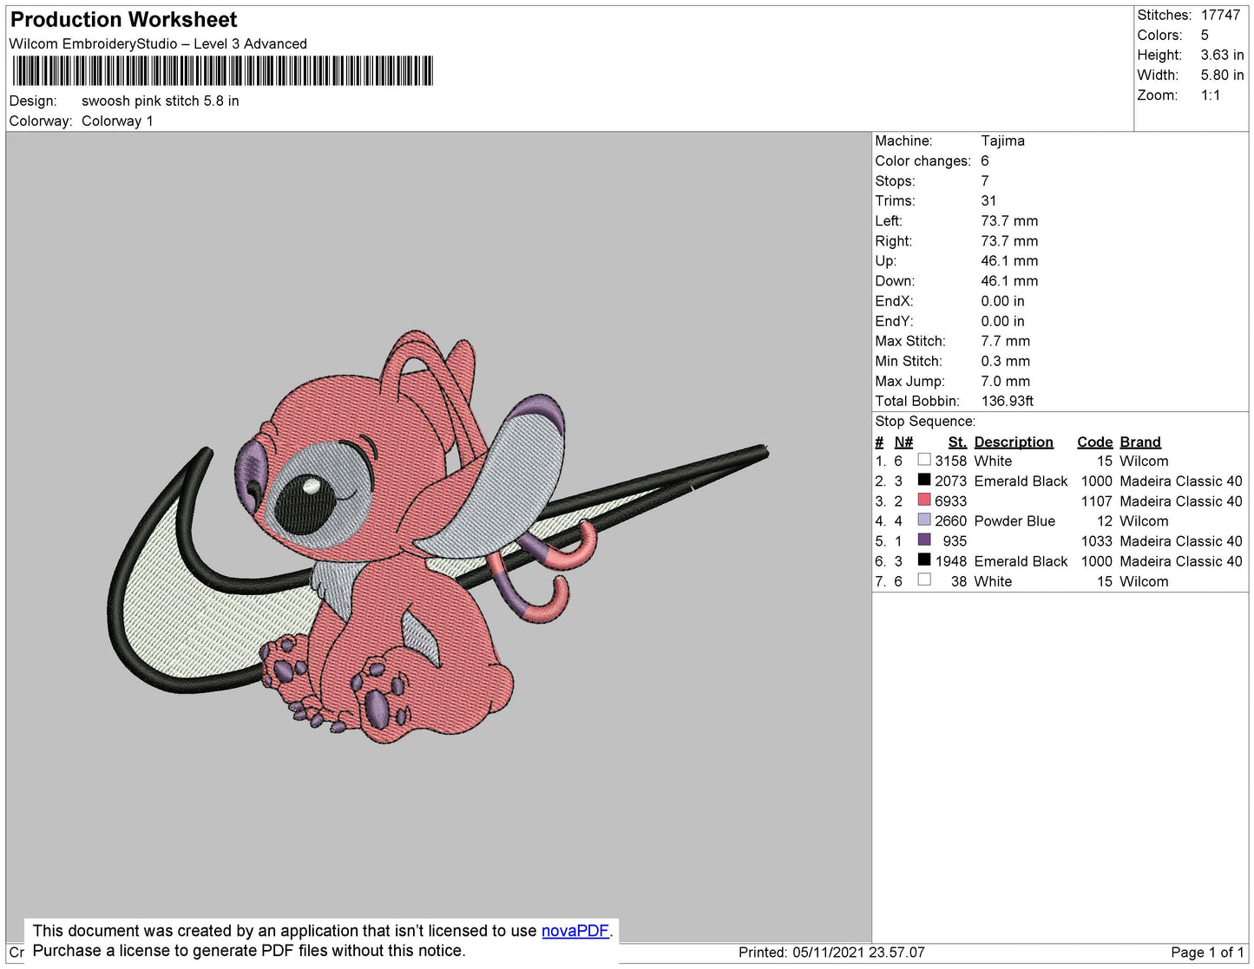The width and height of the screenshot is (1254, 969).
Task: Click the 'Wilcom EmbroideryStudio – Level 3 Advanced' text
Action: coord(158,43)
